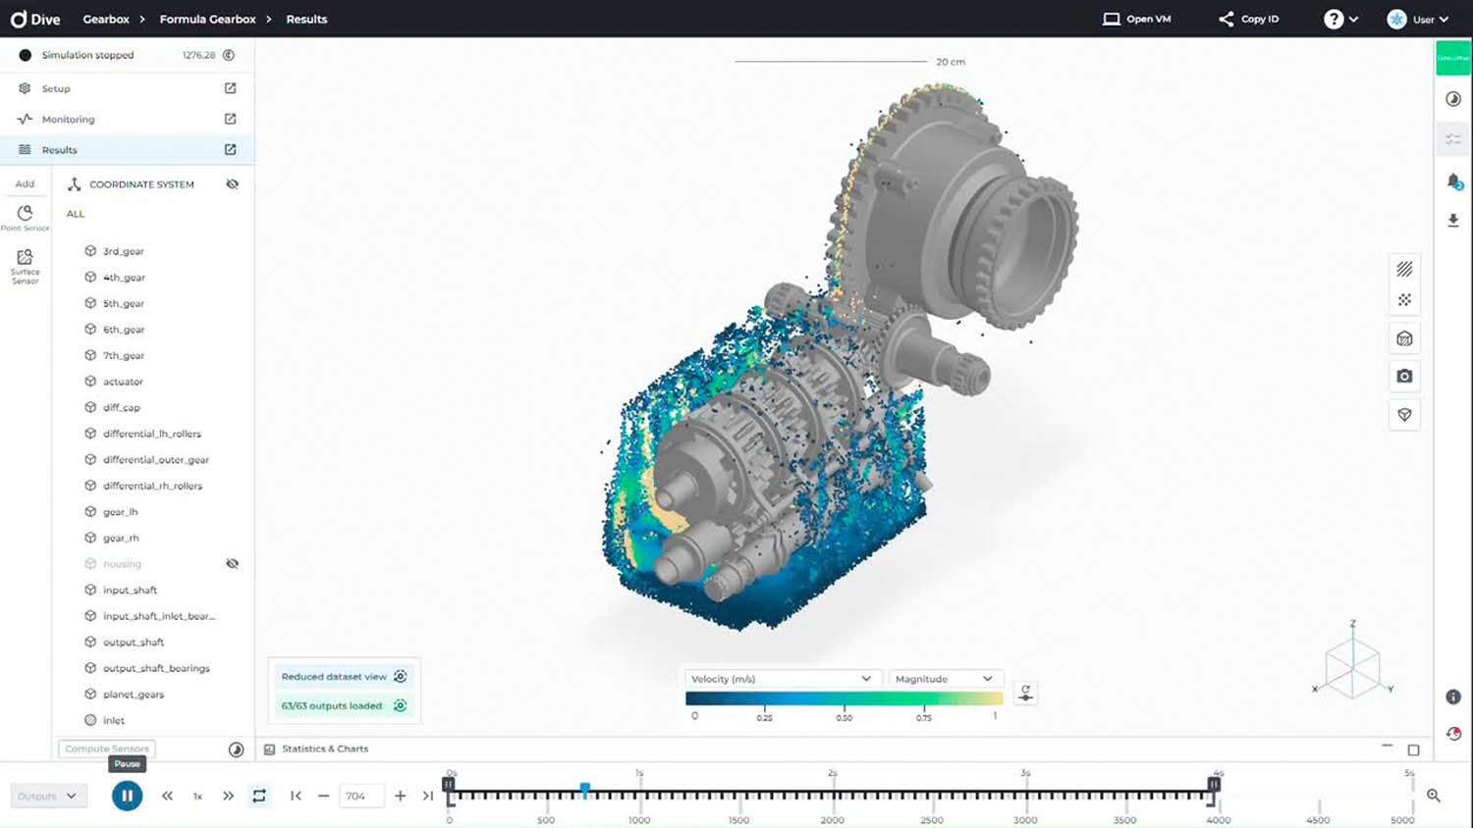Viewport: 1473px width, 828px height.
Task: Click the frame number input field
Action: pyautogui.click(x=360, y=796)
